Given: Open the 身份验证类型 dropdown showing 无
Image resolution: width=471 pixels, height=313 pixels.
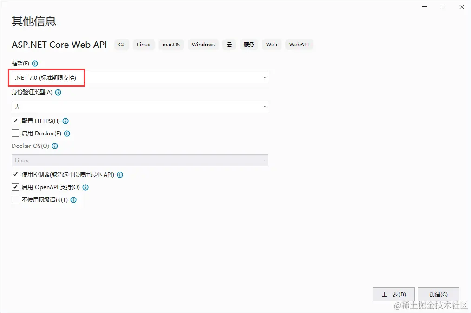Looking at the screenshot, I should pyautogui.click(x=140, y=107).
